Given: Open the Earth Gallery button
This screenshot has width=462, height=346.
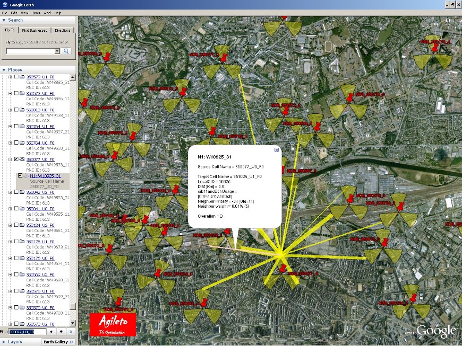Looking at the screenshot, I should (57, 342).
